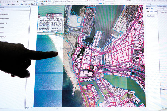Screen dimensions: 167x111
Task: Click the Find binoculars tool
Action: tap(32, 4)
